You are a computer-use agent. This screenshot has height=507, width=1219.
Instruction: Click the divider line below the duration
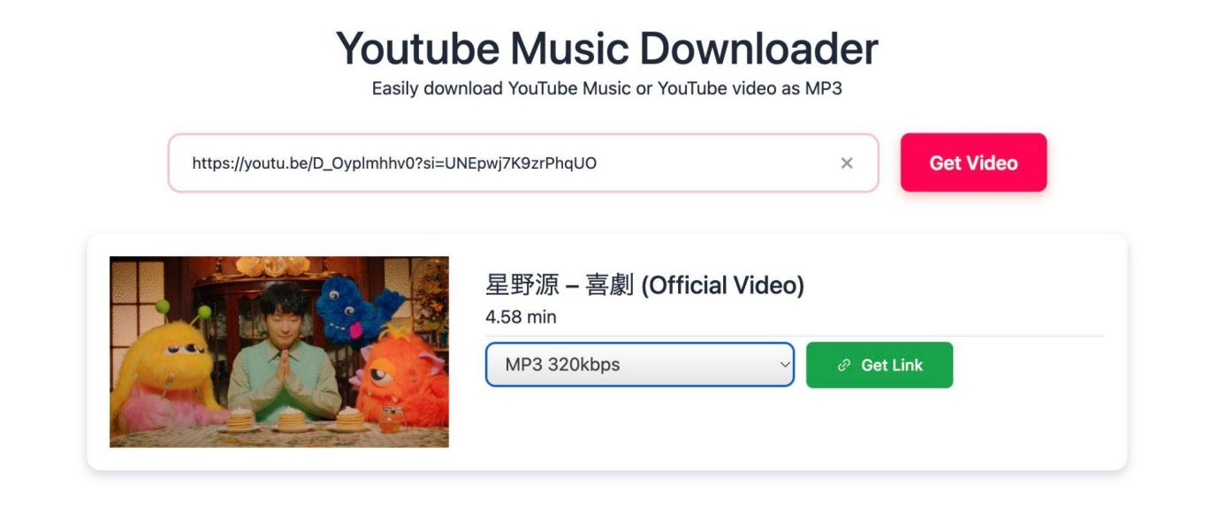click(795, 336)
